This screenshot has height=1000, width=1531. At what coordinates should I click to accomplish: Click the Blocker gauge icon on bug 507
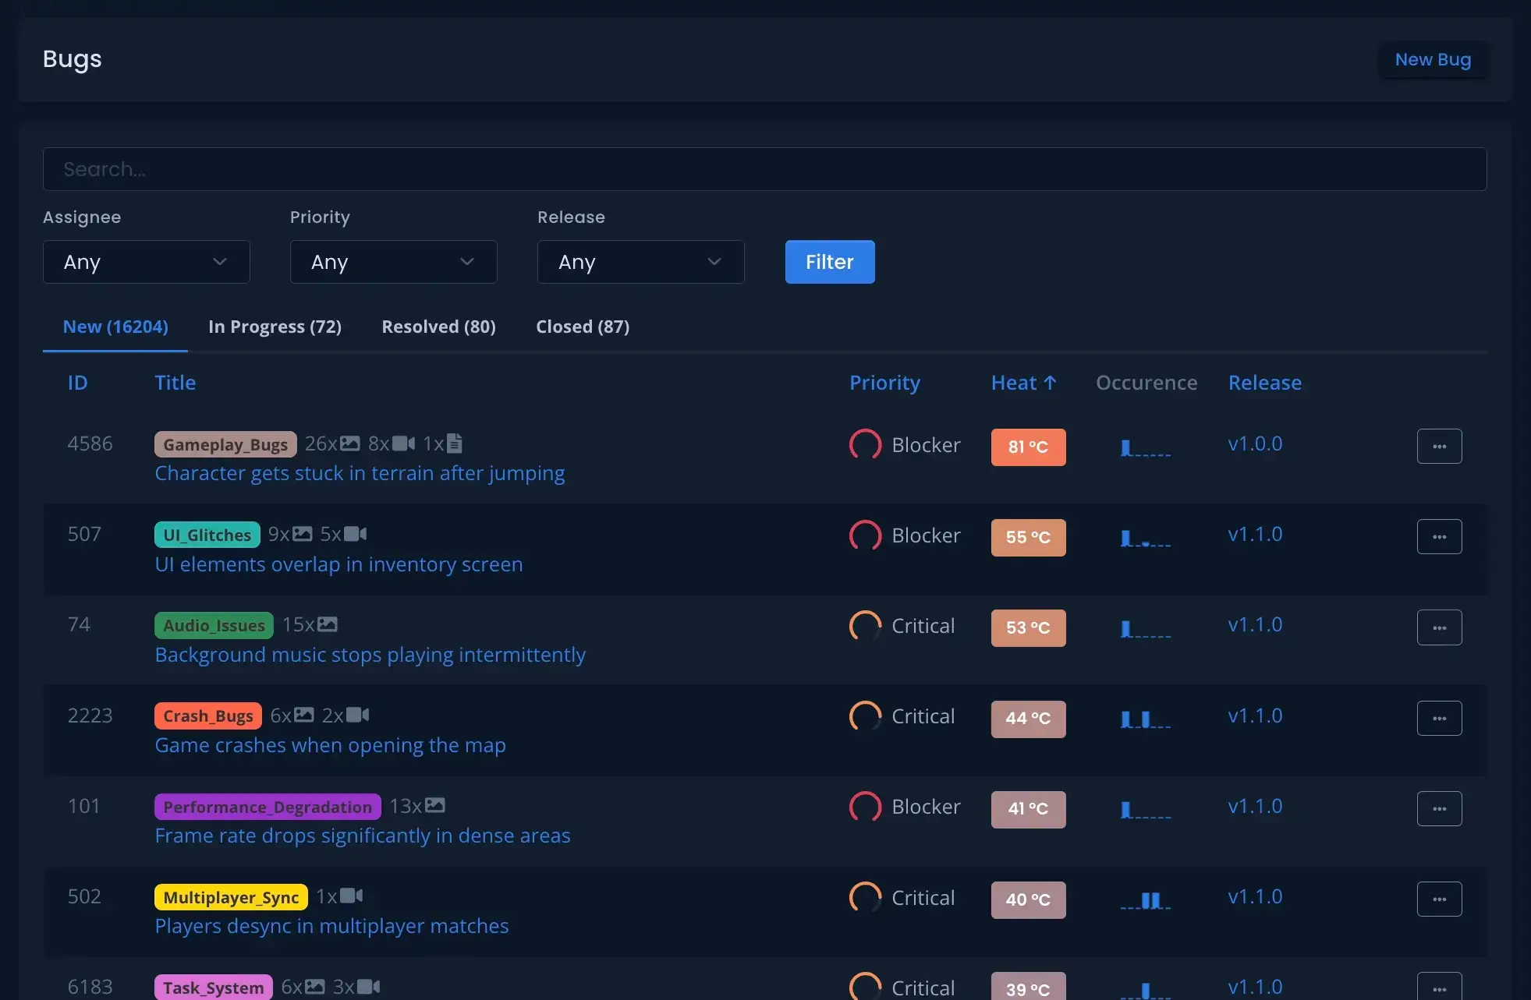(x=865, y=535)
